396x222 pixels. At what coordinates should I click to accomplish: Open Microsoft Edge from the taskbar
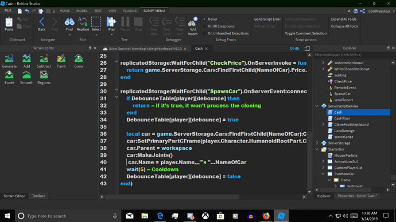point(160,216)
